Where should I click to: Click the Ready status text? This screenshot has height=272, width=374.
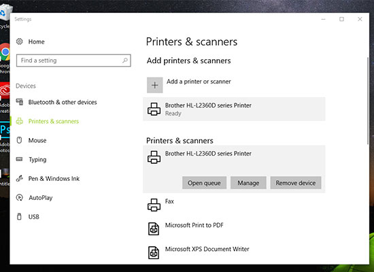173,114
